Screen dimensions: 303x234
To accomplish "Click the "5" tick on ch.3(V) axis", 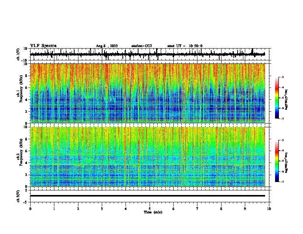I will (26, 190).
